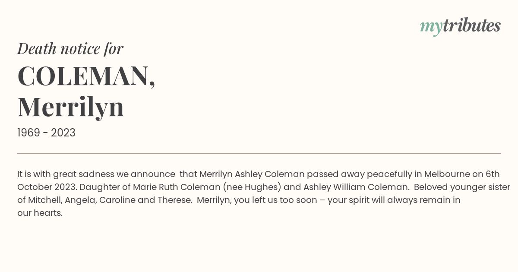Click the COLEMAN surname heading

(86, 76)
